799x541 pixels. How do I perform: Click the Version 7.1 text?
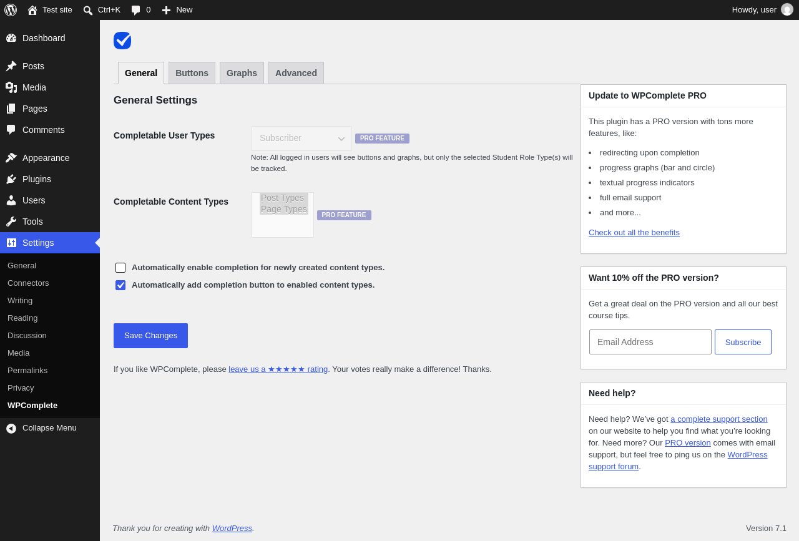[x=766, y=529]
